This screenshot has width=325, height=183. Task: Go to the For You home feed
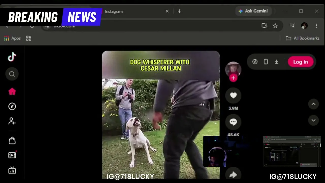tap(12, 91)
